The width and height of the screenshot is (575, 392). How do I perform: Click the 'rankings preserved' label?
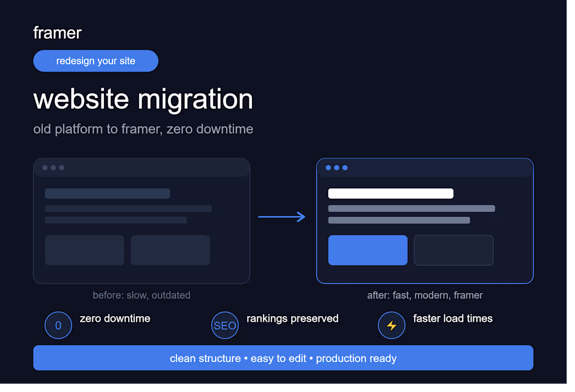tap(293, 318)
